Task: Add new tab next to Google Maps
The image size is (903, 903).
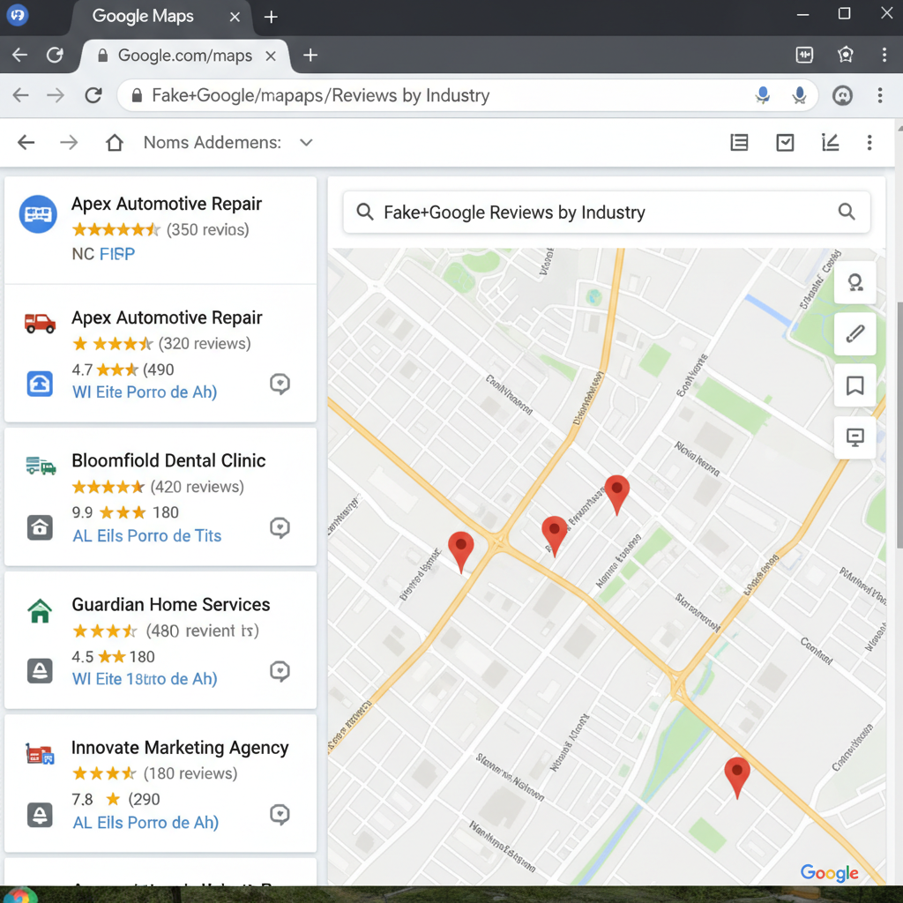Action: coord(271,18)
